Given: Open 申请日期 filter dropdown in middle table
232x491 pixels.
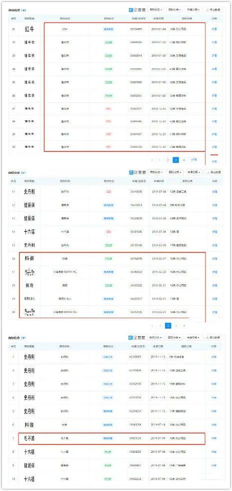Looking at the screenshot, I should tap(193, 172).
